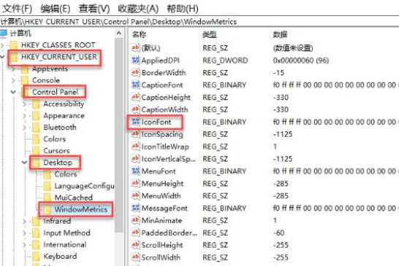Expand the International key
The height and width of the screenshot is (266, 399).
tap(24, 245)
